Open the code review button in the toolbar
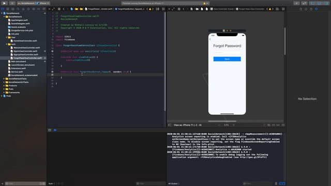331x186 pixels. (304, 3)
